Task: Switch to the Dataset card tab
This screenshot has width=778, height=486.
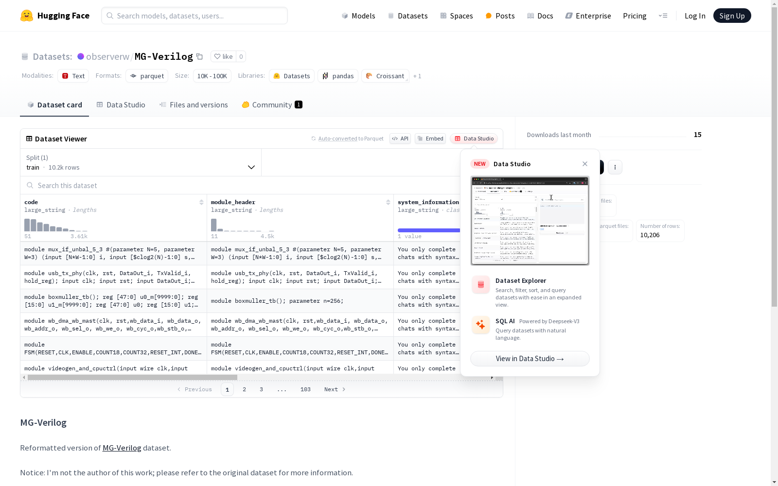Action: click(54, 104)
